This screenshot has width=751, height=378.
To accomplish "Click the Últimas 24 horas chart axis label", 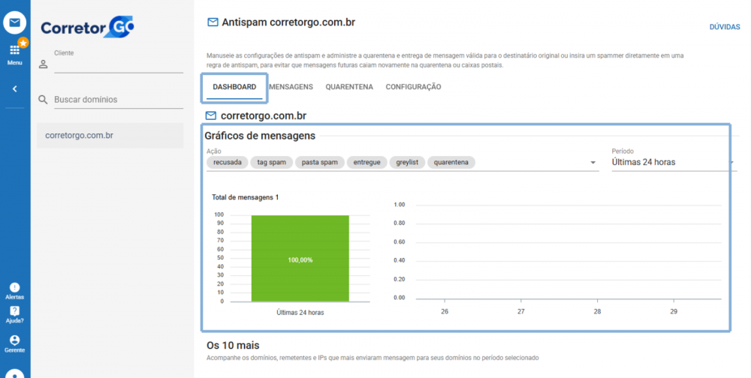I will (x=300, y=313).
